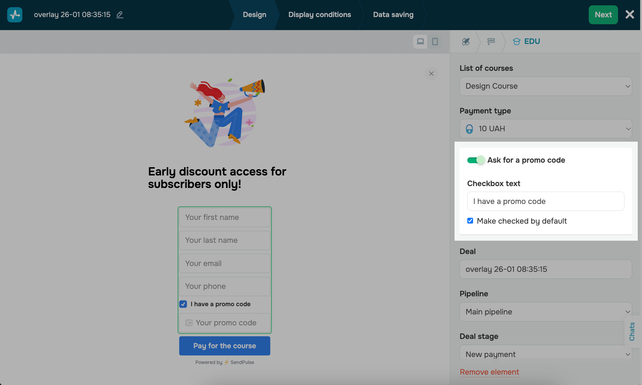Click inside the Your email field
This screenshot has height=385, width=642.
(224, 263)
